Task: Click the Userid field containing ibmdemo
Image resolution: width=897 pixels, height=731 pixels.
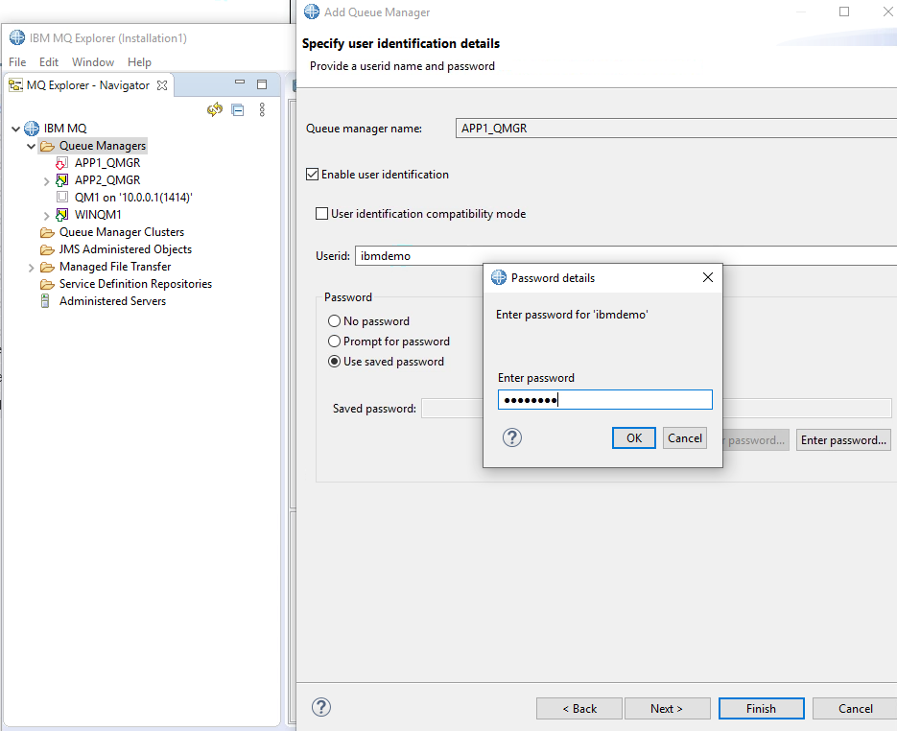Action: click(626, 256)
